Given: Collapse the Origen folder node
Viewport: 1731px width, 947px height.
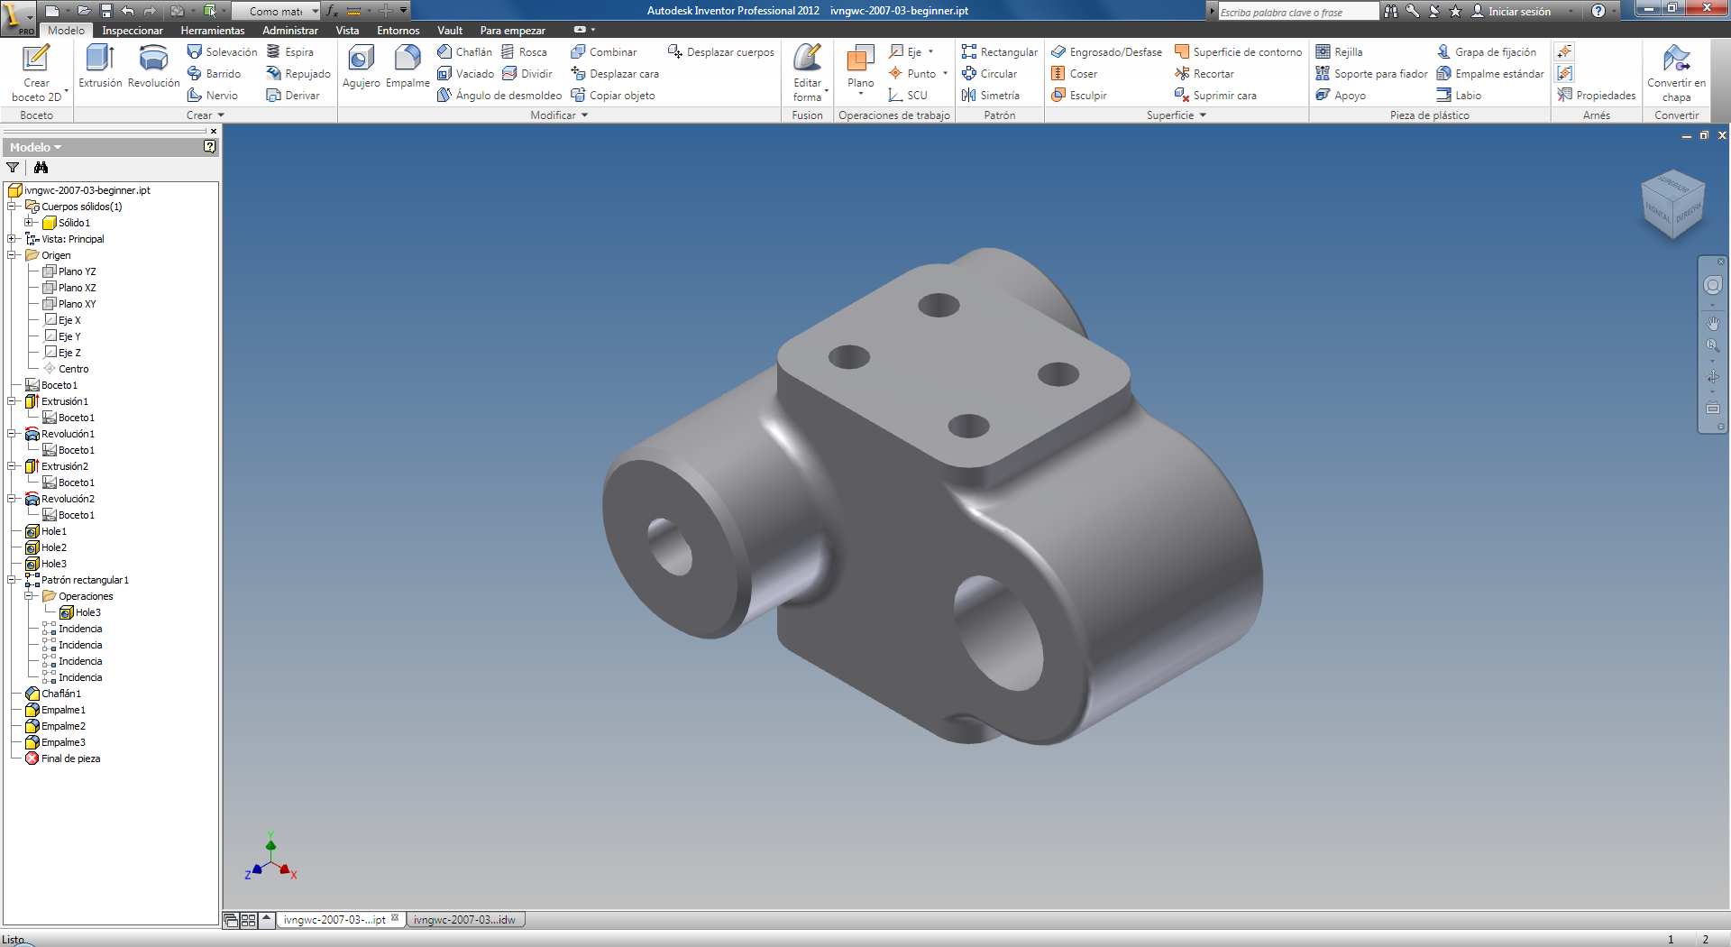Looking at the screenshot, I should 13,255.
